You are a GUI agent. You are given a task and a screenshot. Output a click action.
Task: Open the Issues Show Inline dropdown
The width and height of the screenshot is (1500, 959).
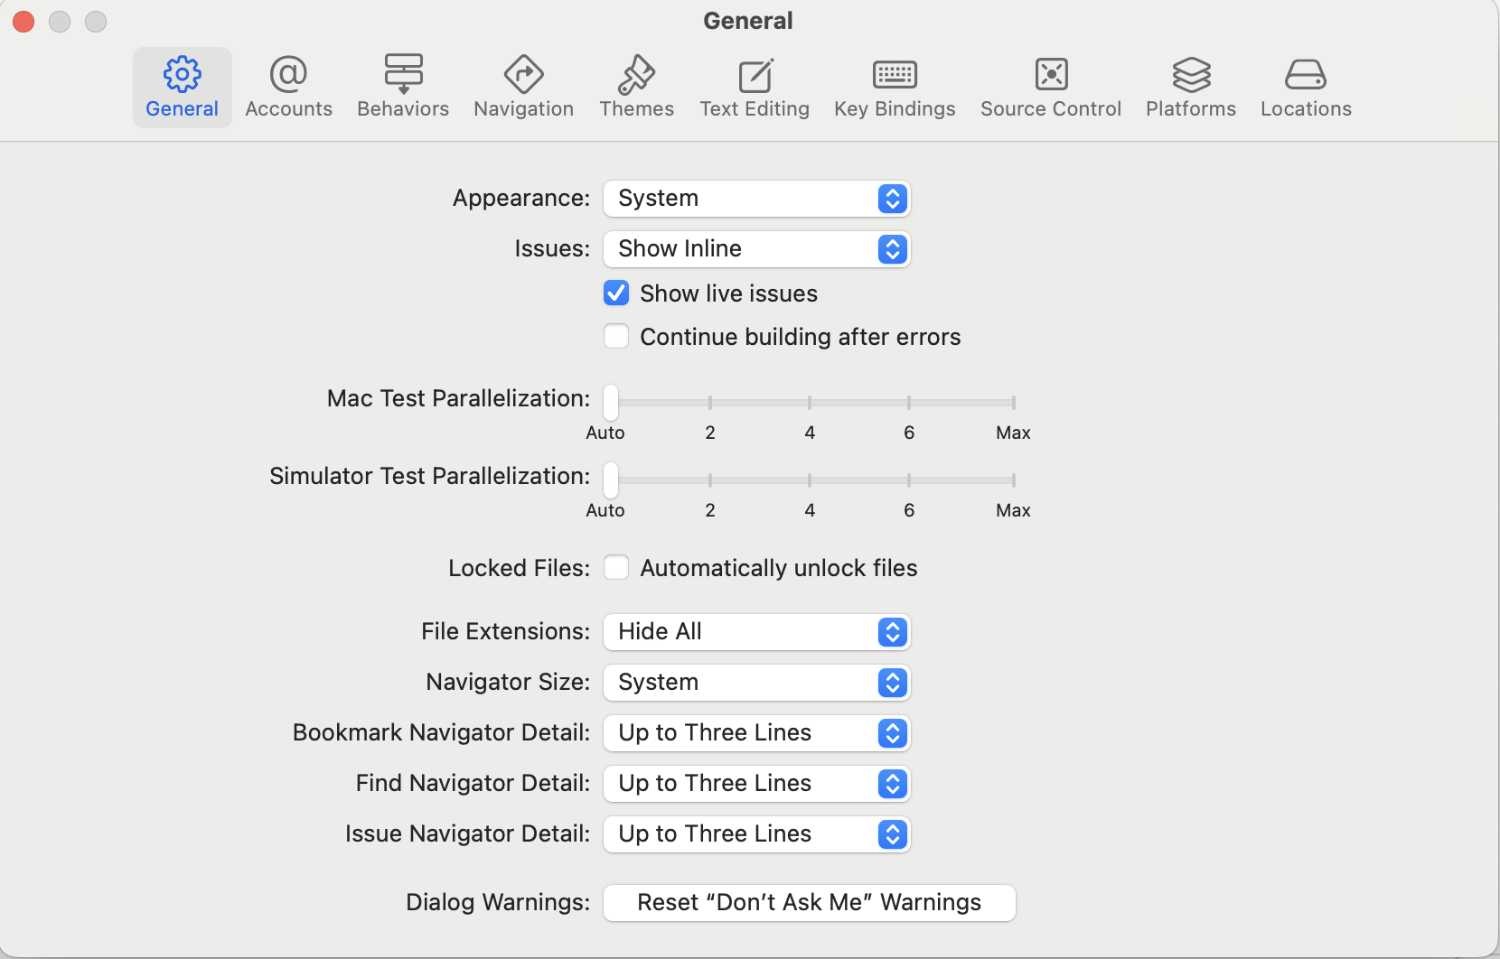click(x=756, y=249)
